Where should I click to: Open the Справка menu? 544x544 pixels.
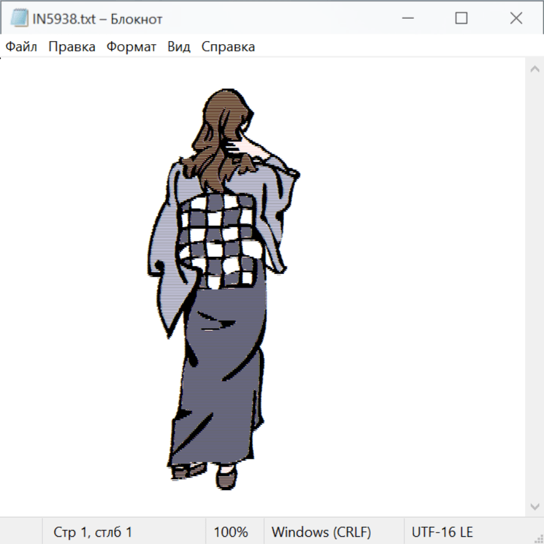(228, 47)
